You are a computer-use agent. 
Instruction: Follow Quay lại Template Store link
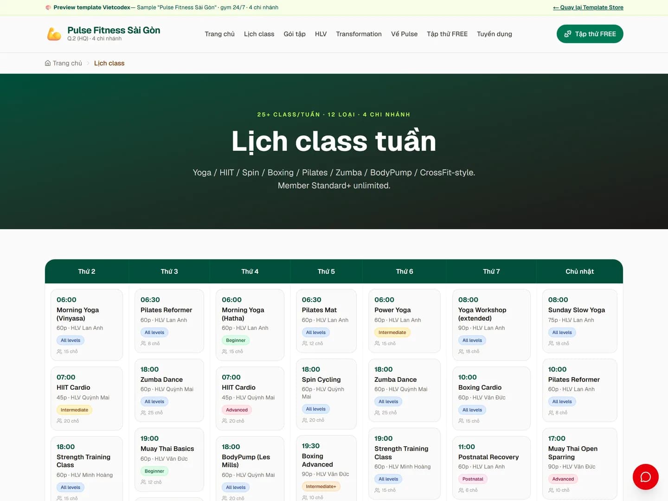(588, 7)
